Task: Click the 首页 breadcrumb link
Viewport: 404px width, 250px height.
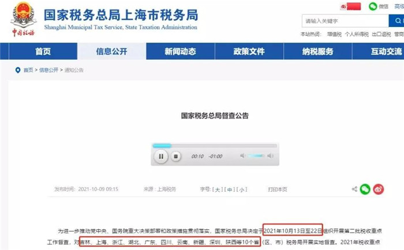Action: pyautogui.click(x=28, y=70)
